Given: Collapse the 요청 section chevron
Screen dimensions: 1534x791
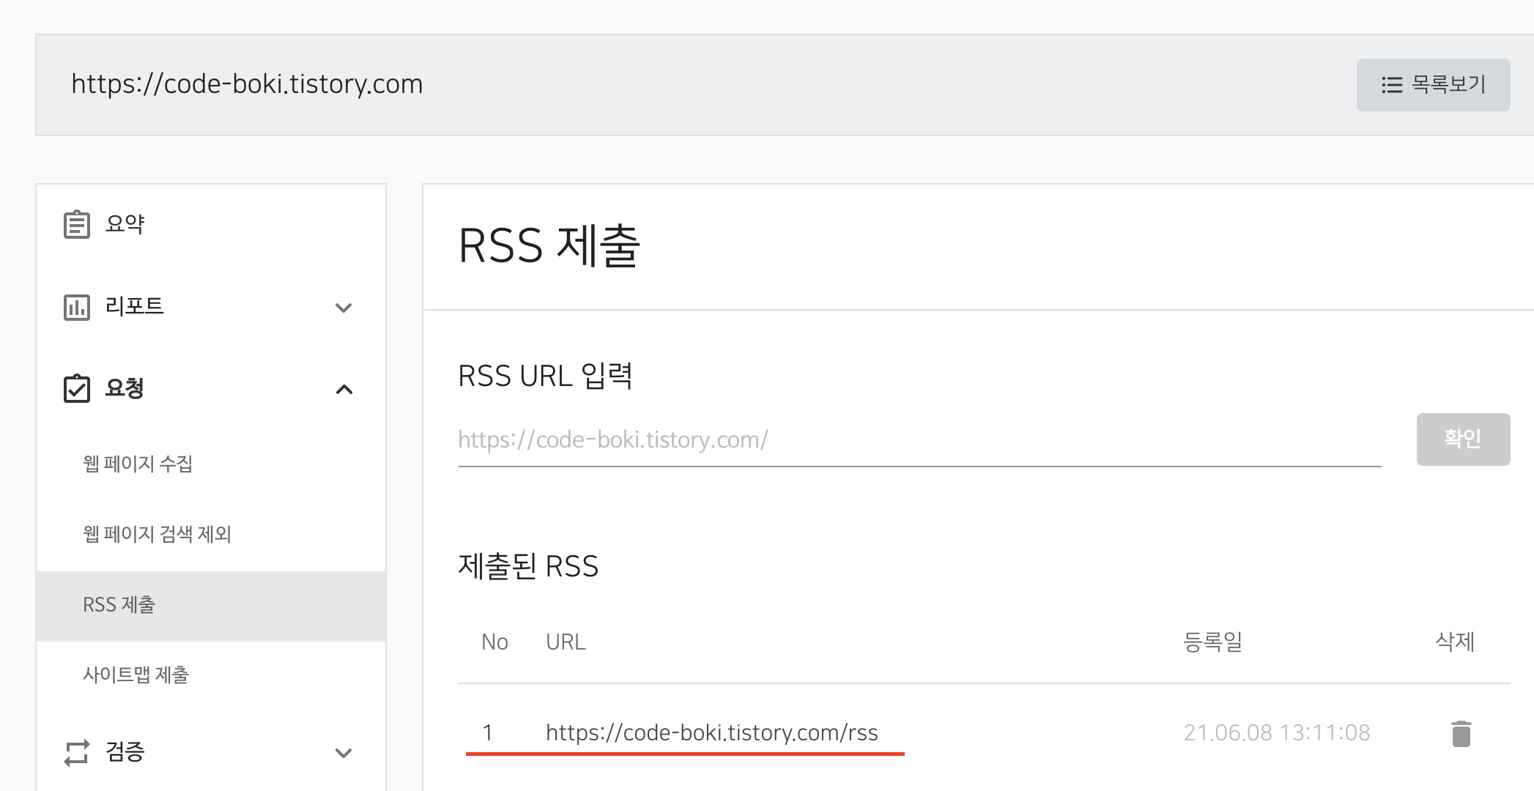Looking at the screenshot, I should tap(344, 389).
